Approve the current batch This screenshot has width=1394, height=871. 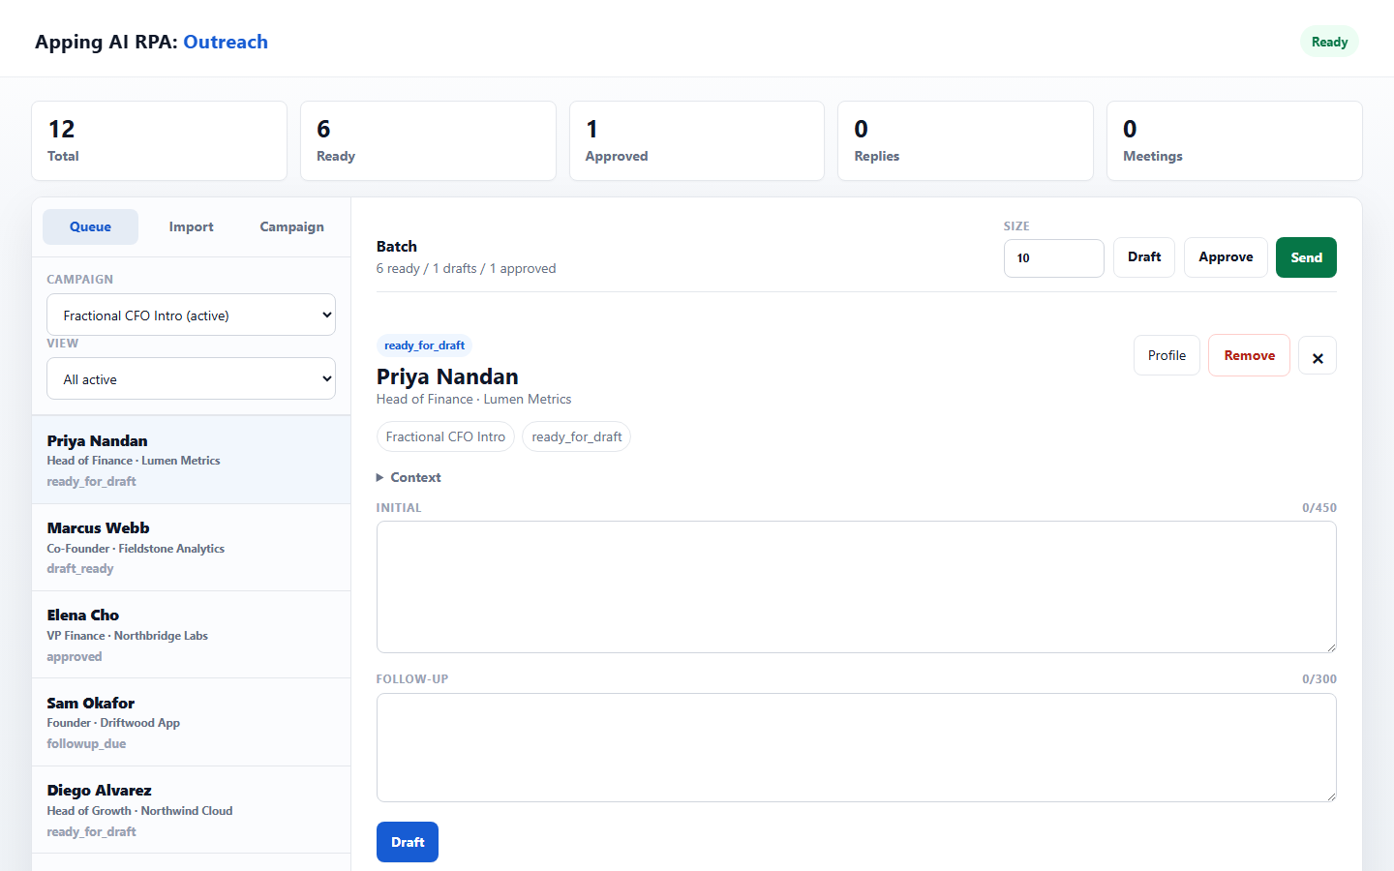1226,257
